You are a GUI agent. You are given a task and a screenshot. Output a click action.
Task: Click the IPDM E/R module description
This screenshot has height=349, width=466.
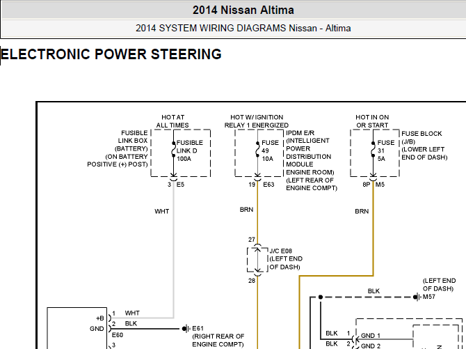click(x=312, y=160)
